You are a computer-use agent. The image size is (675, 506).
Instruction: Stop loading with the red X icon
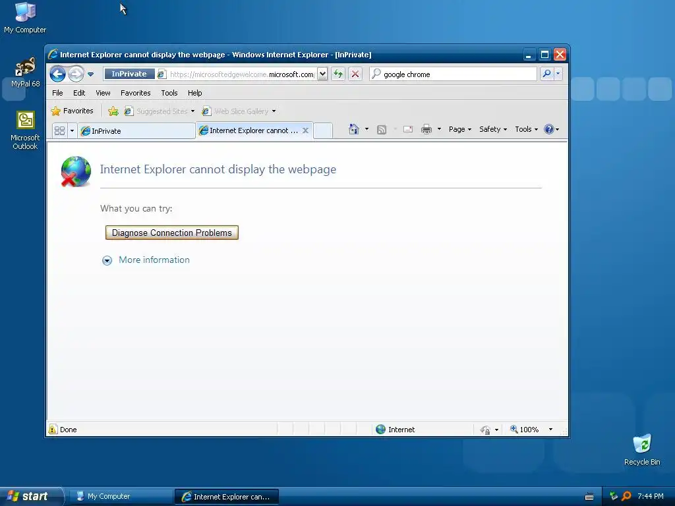click(x=355, y=74)
